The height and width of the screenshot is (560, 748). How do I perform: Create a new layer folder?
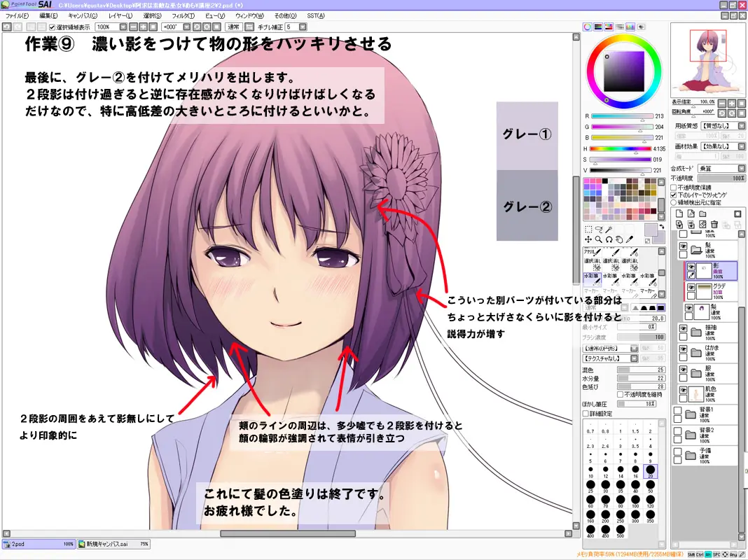pyautogui.click(x=702, y=213)
